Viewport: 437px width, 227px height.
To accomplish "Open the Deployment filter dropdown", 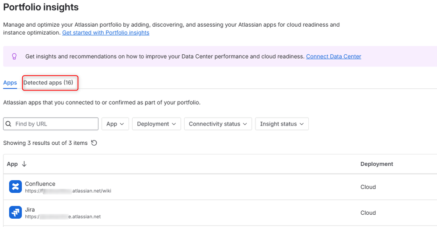I will [x=156, y=124].
